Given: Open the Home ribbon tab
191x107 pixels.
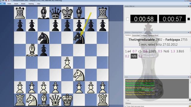Looking at the screenshot, I should click(9, 4).
